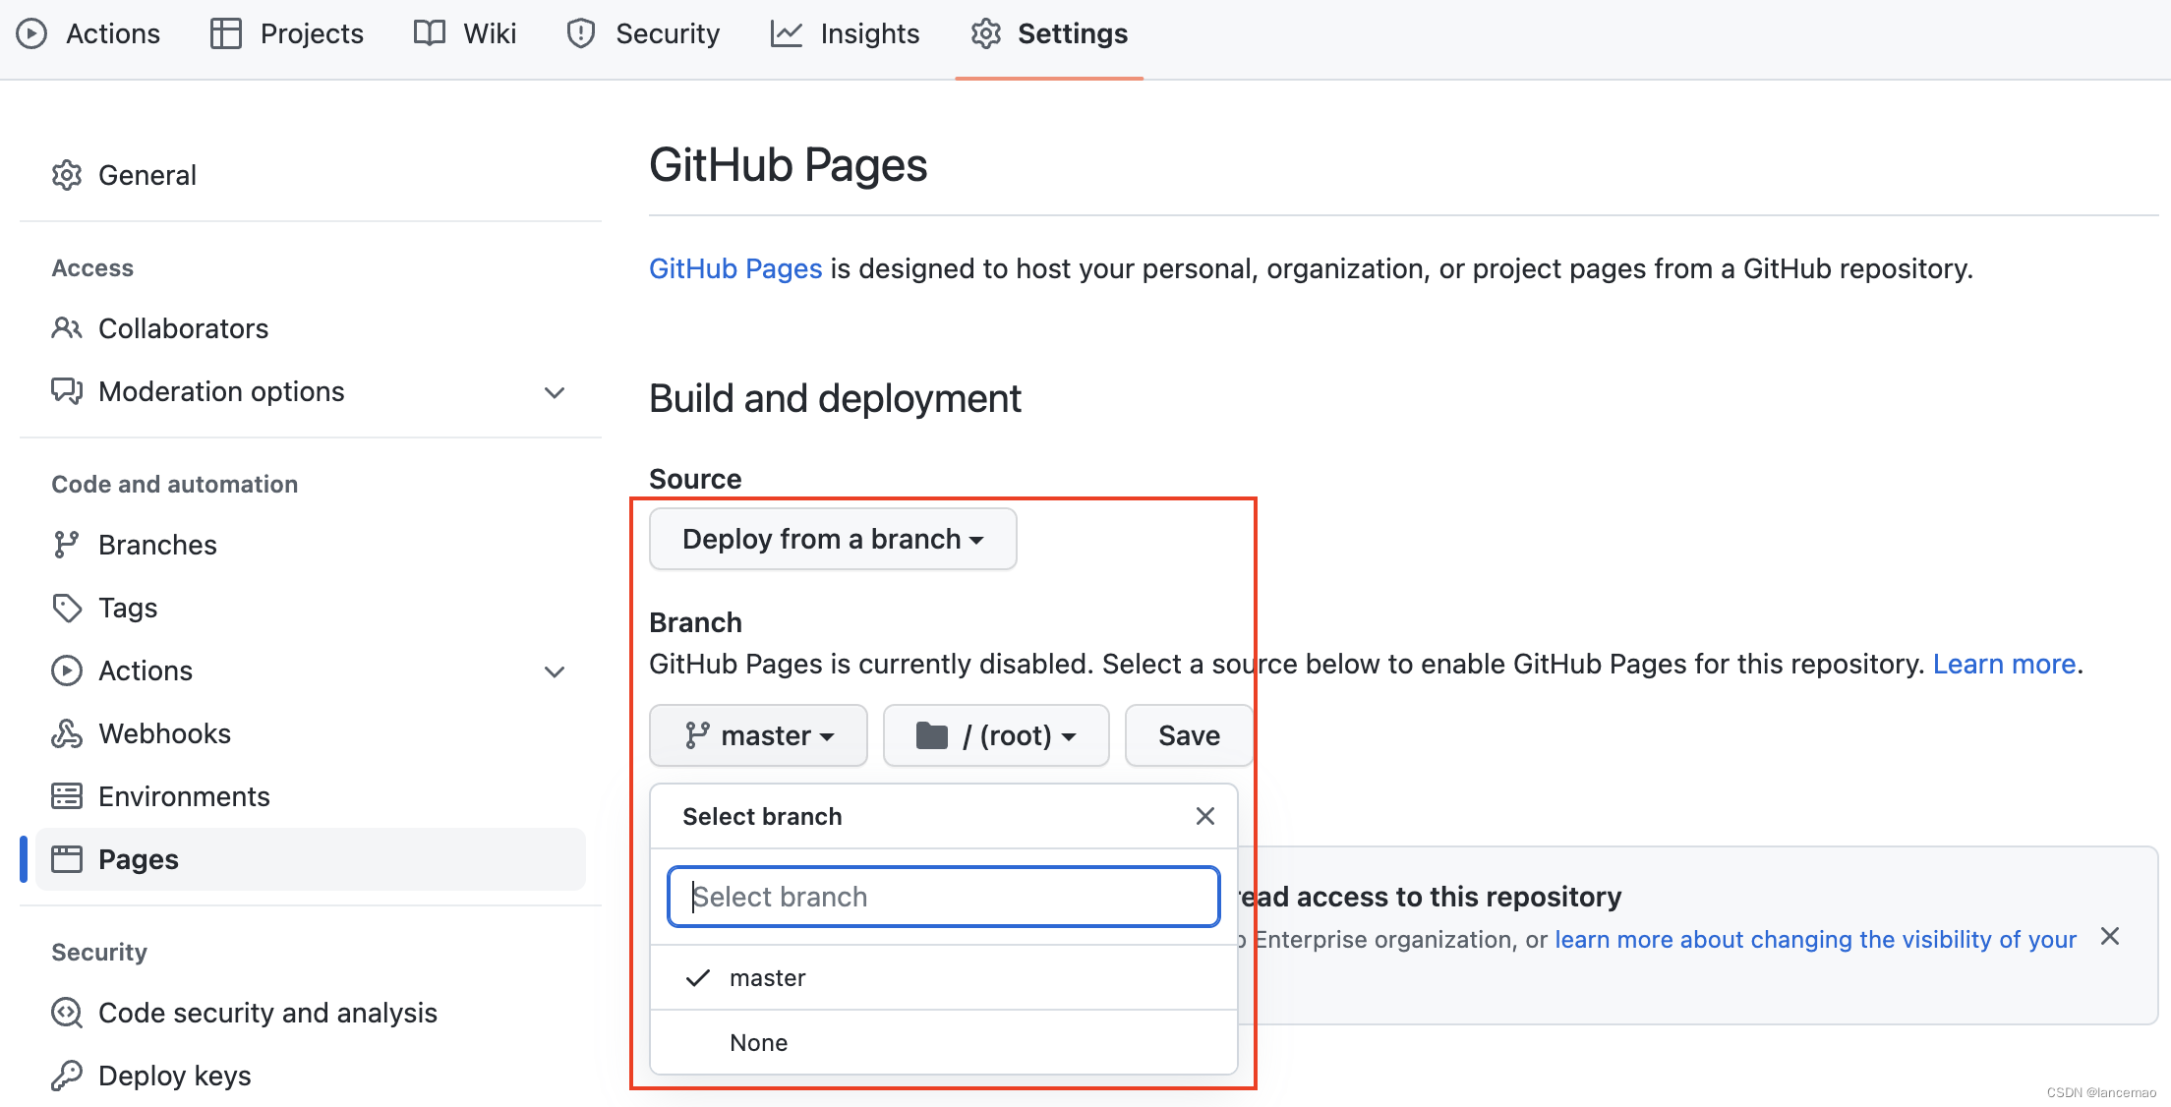Click the Deploy keys key icon
The height and width of the screenshot is (1107, 2171).
pos(67,1076)
